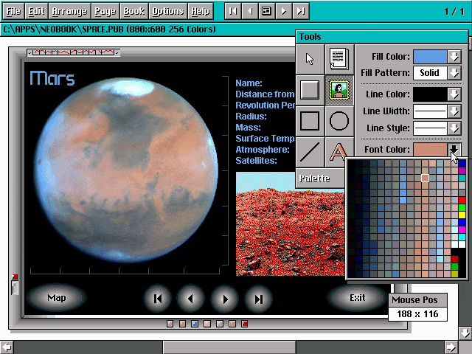Open the Fill Pattern Solid dropdown
This screenshot has height=354, width=472.
454,73
